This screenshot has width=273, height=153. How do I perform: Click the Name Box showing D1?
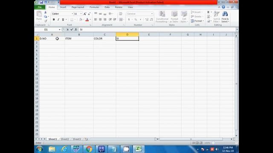click(x=46, y=29)
